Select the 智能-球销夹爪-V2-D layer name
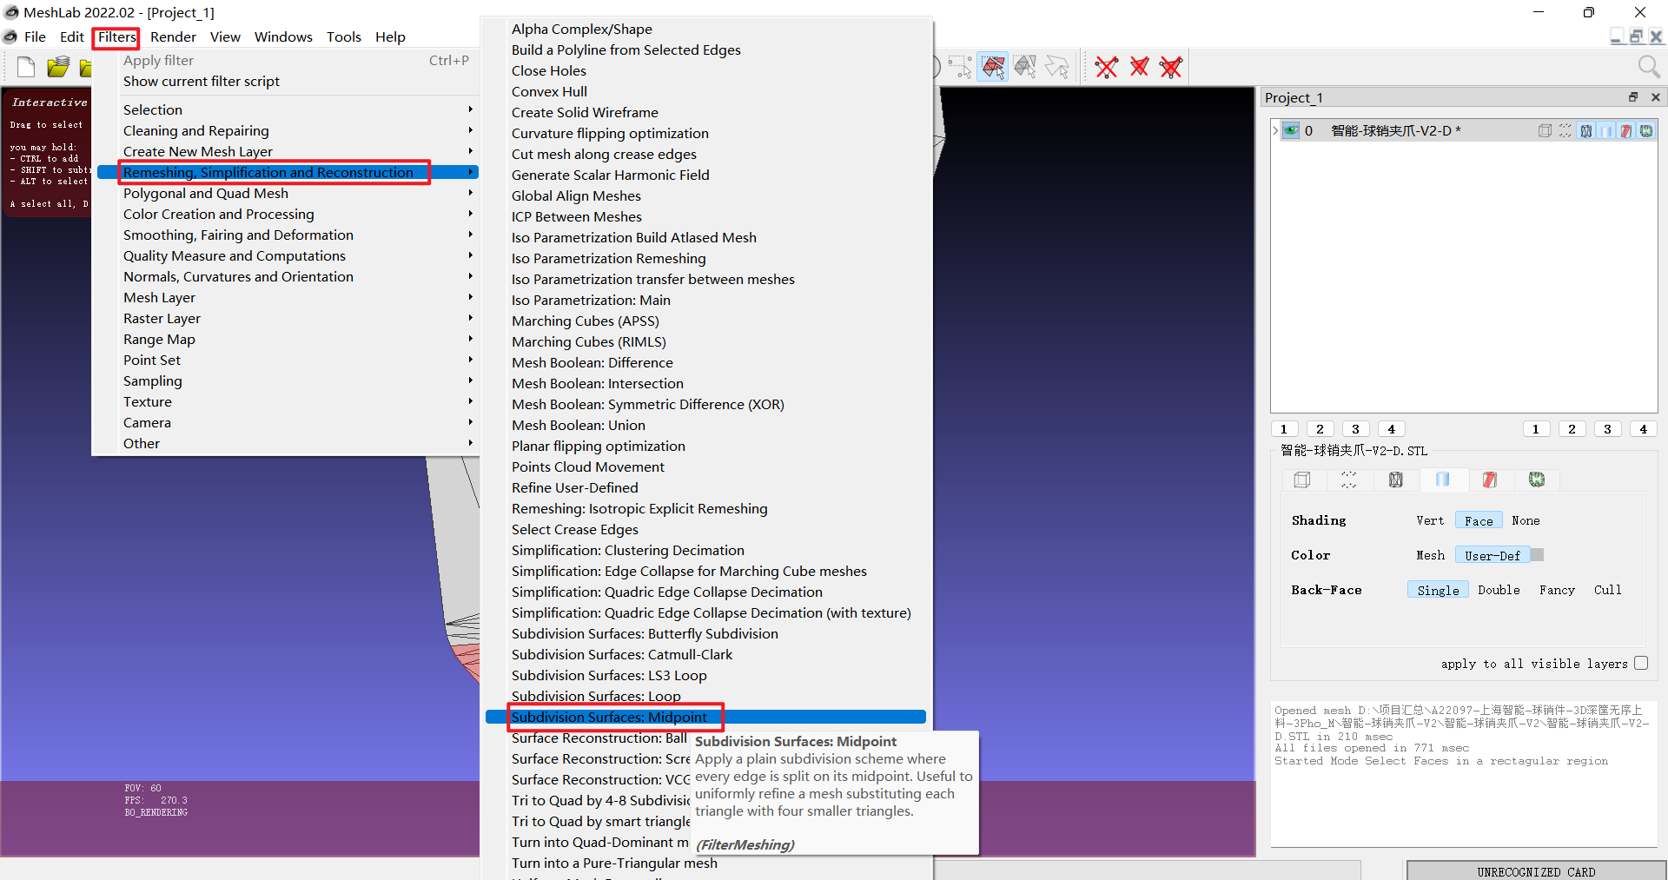Screen dimensions: 1668x880 1396,130
